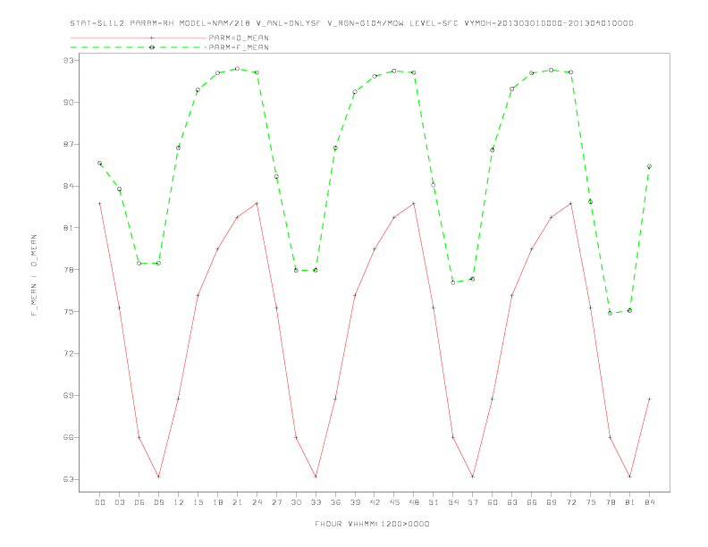
Task: Click the red O_MEAN peak marker at hour 48
Action: click(x=414, y=204)
